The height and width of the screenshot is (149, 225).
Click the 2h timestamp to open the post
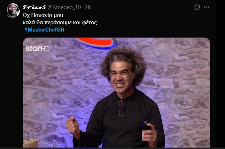click(x=88, y=7)
